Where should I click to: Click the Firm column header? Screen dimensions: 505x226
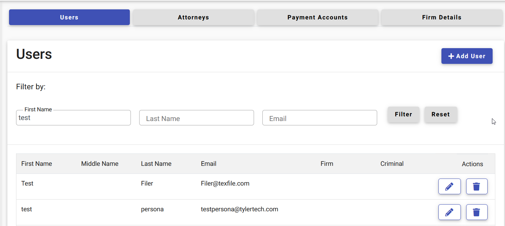point(327,164)
